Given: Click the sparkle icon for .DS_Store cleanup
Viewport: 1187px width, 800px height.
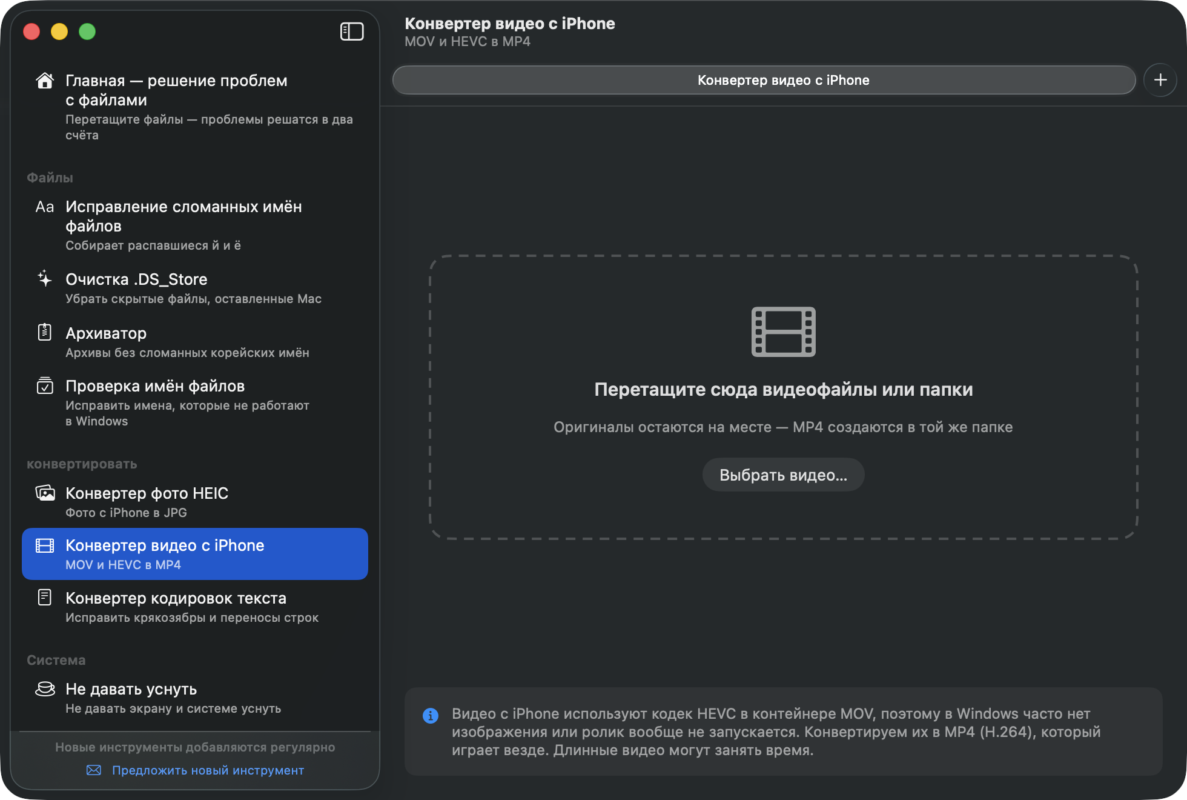Looking at the screenshot, I should [45, 279].
